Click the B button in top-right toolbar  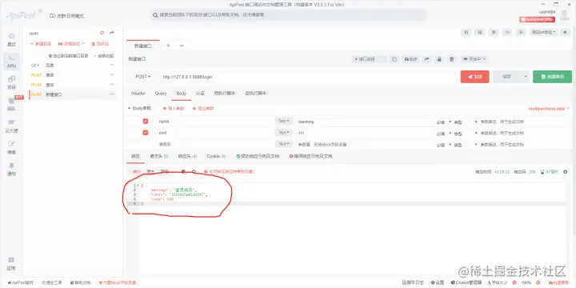pos(494,32)
